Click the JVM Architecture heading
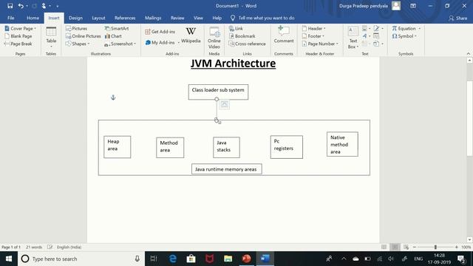The width and height of the screenshot is (473, 266). (233, 64)
